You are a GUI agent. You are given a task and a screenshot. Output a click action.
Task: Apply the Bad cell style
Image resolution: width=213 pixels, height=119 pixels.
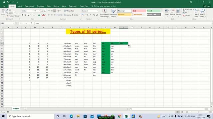pos(139,11)
